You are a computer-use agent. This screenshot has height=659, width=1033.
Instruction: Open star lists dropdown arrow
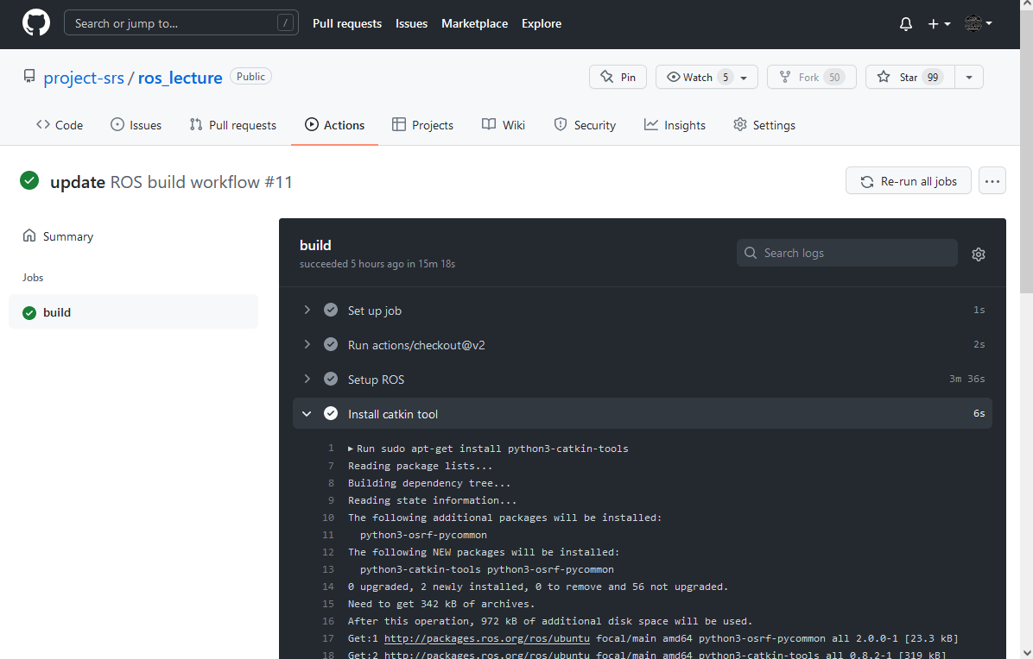[x=968, y=77]
